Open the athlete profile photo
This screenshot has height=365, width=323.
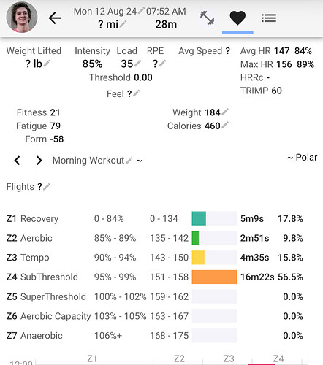22,18
